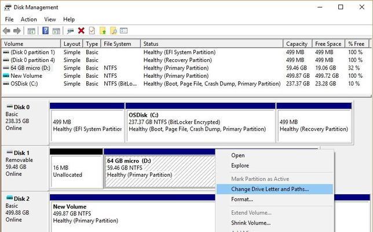This screenshot has height=232, width=373.
Task: Sort by the Status column header
Action: coord(212,44)
